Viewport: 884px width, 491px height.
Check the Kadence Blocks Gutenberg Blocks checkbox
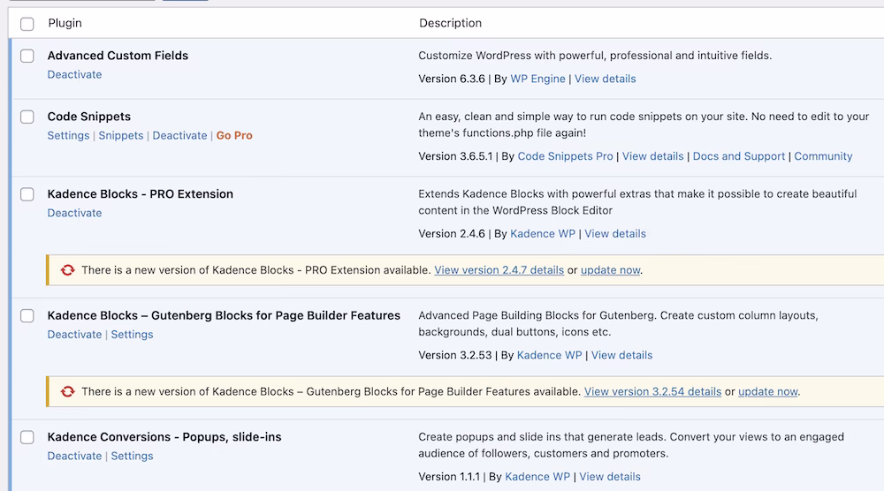[x=27, y=316]
